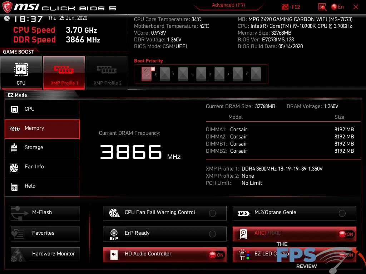Click the EZ LED light bulb icon

click(244, 255)
